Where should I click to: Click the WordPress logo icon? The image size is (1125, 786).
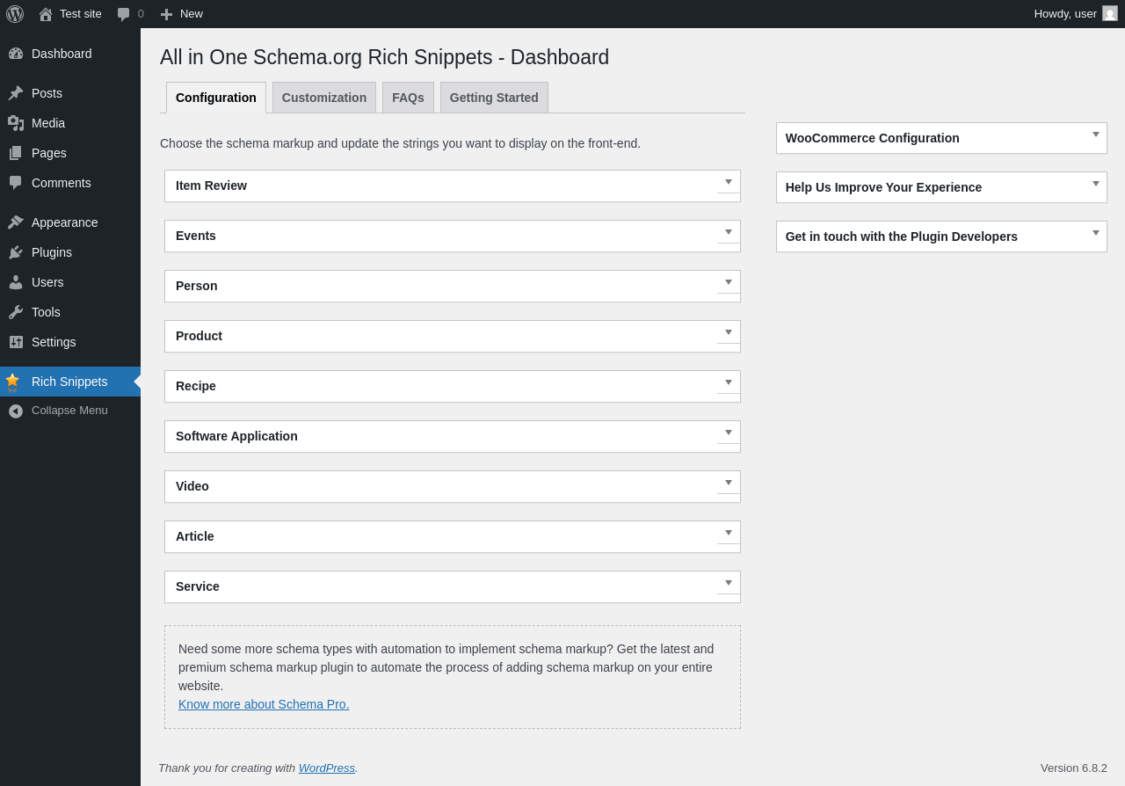pos(15,14)
